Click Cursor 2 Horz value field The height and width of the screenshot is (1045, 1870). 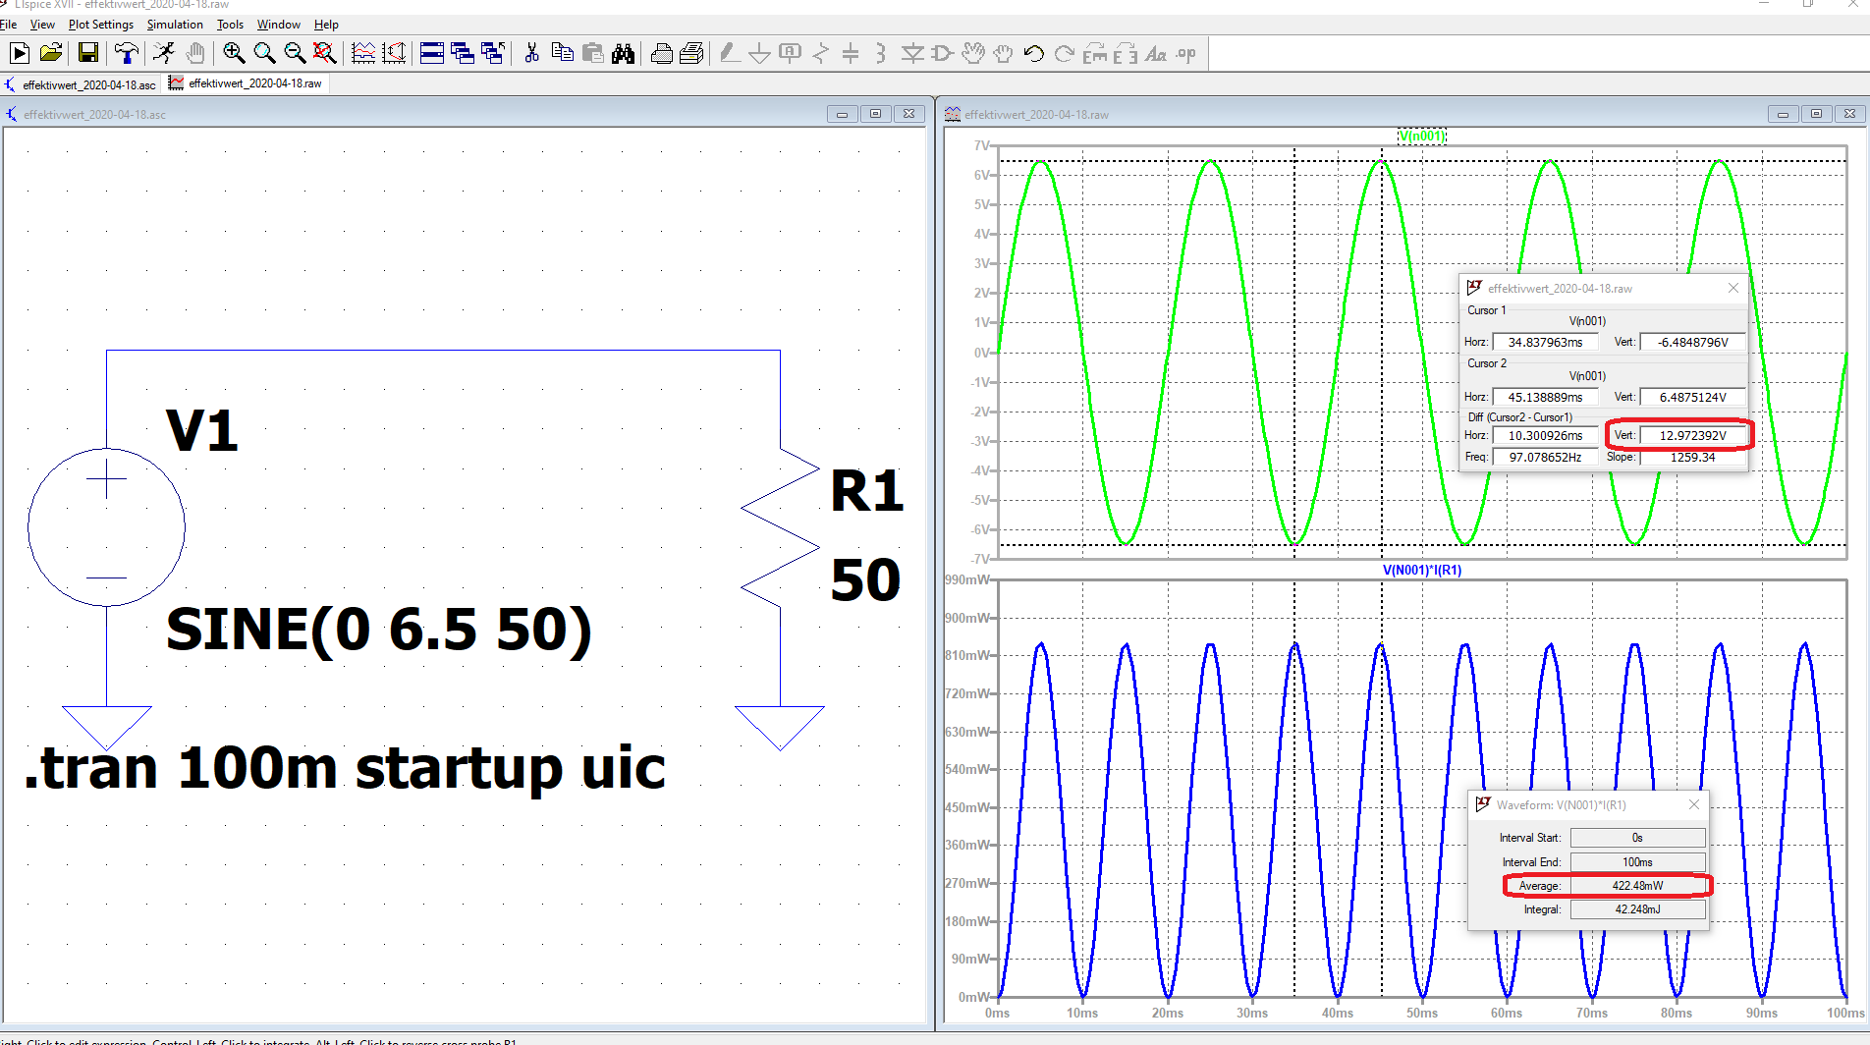point(1545,397)
